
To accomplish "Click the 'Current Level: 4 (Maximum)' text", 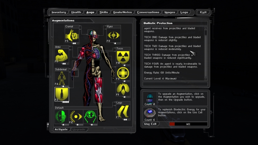I will (x=160, y=79).
